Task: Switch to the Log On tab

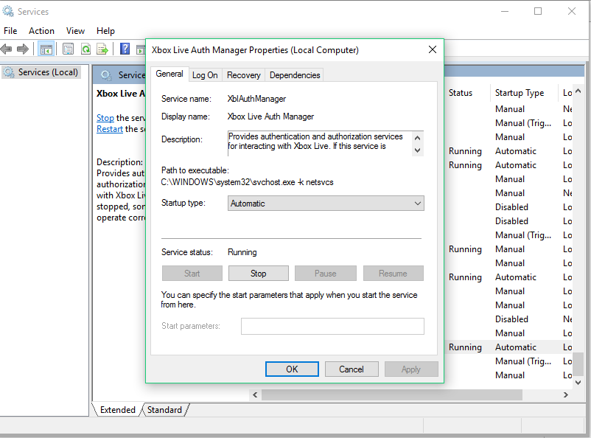Action: [x=205, y=75]
